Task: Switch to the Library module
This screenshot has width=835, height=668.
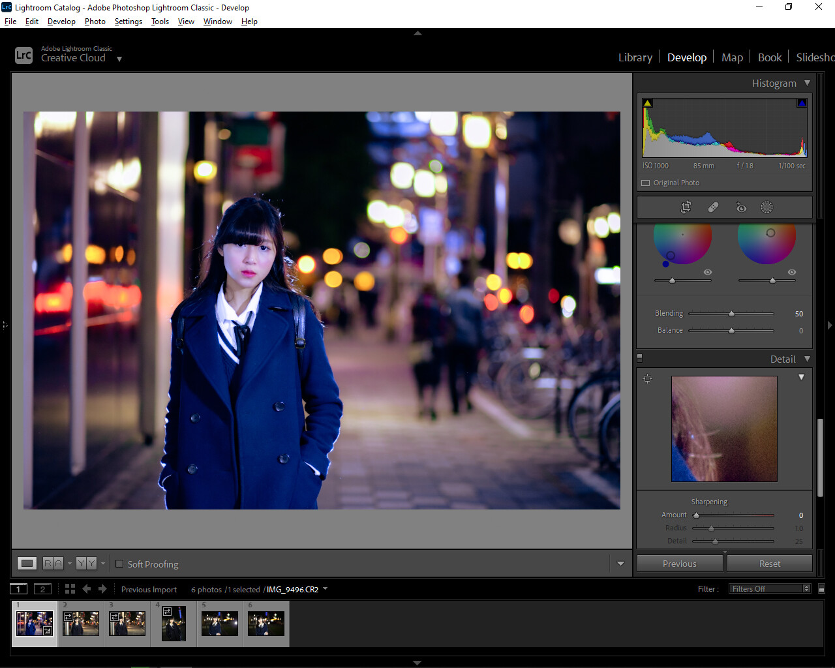Action: point(635,57)
